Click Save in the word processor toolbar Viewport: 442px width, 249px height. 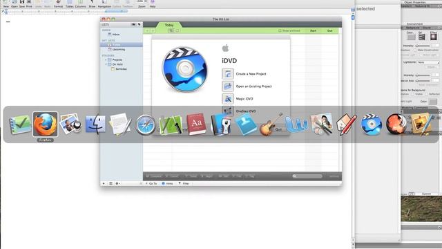coord(21,4)
